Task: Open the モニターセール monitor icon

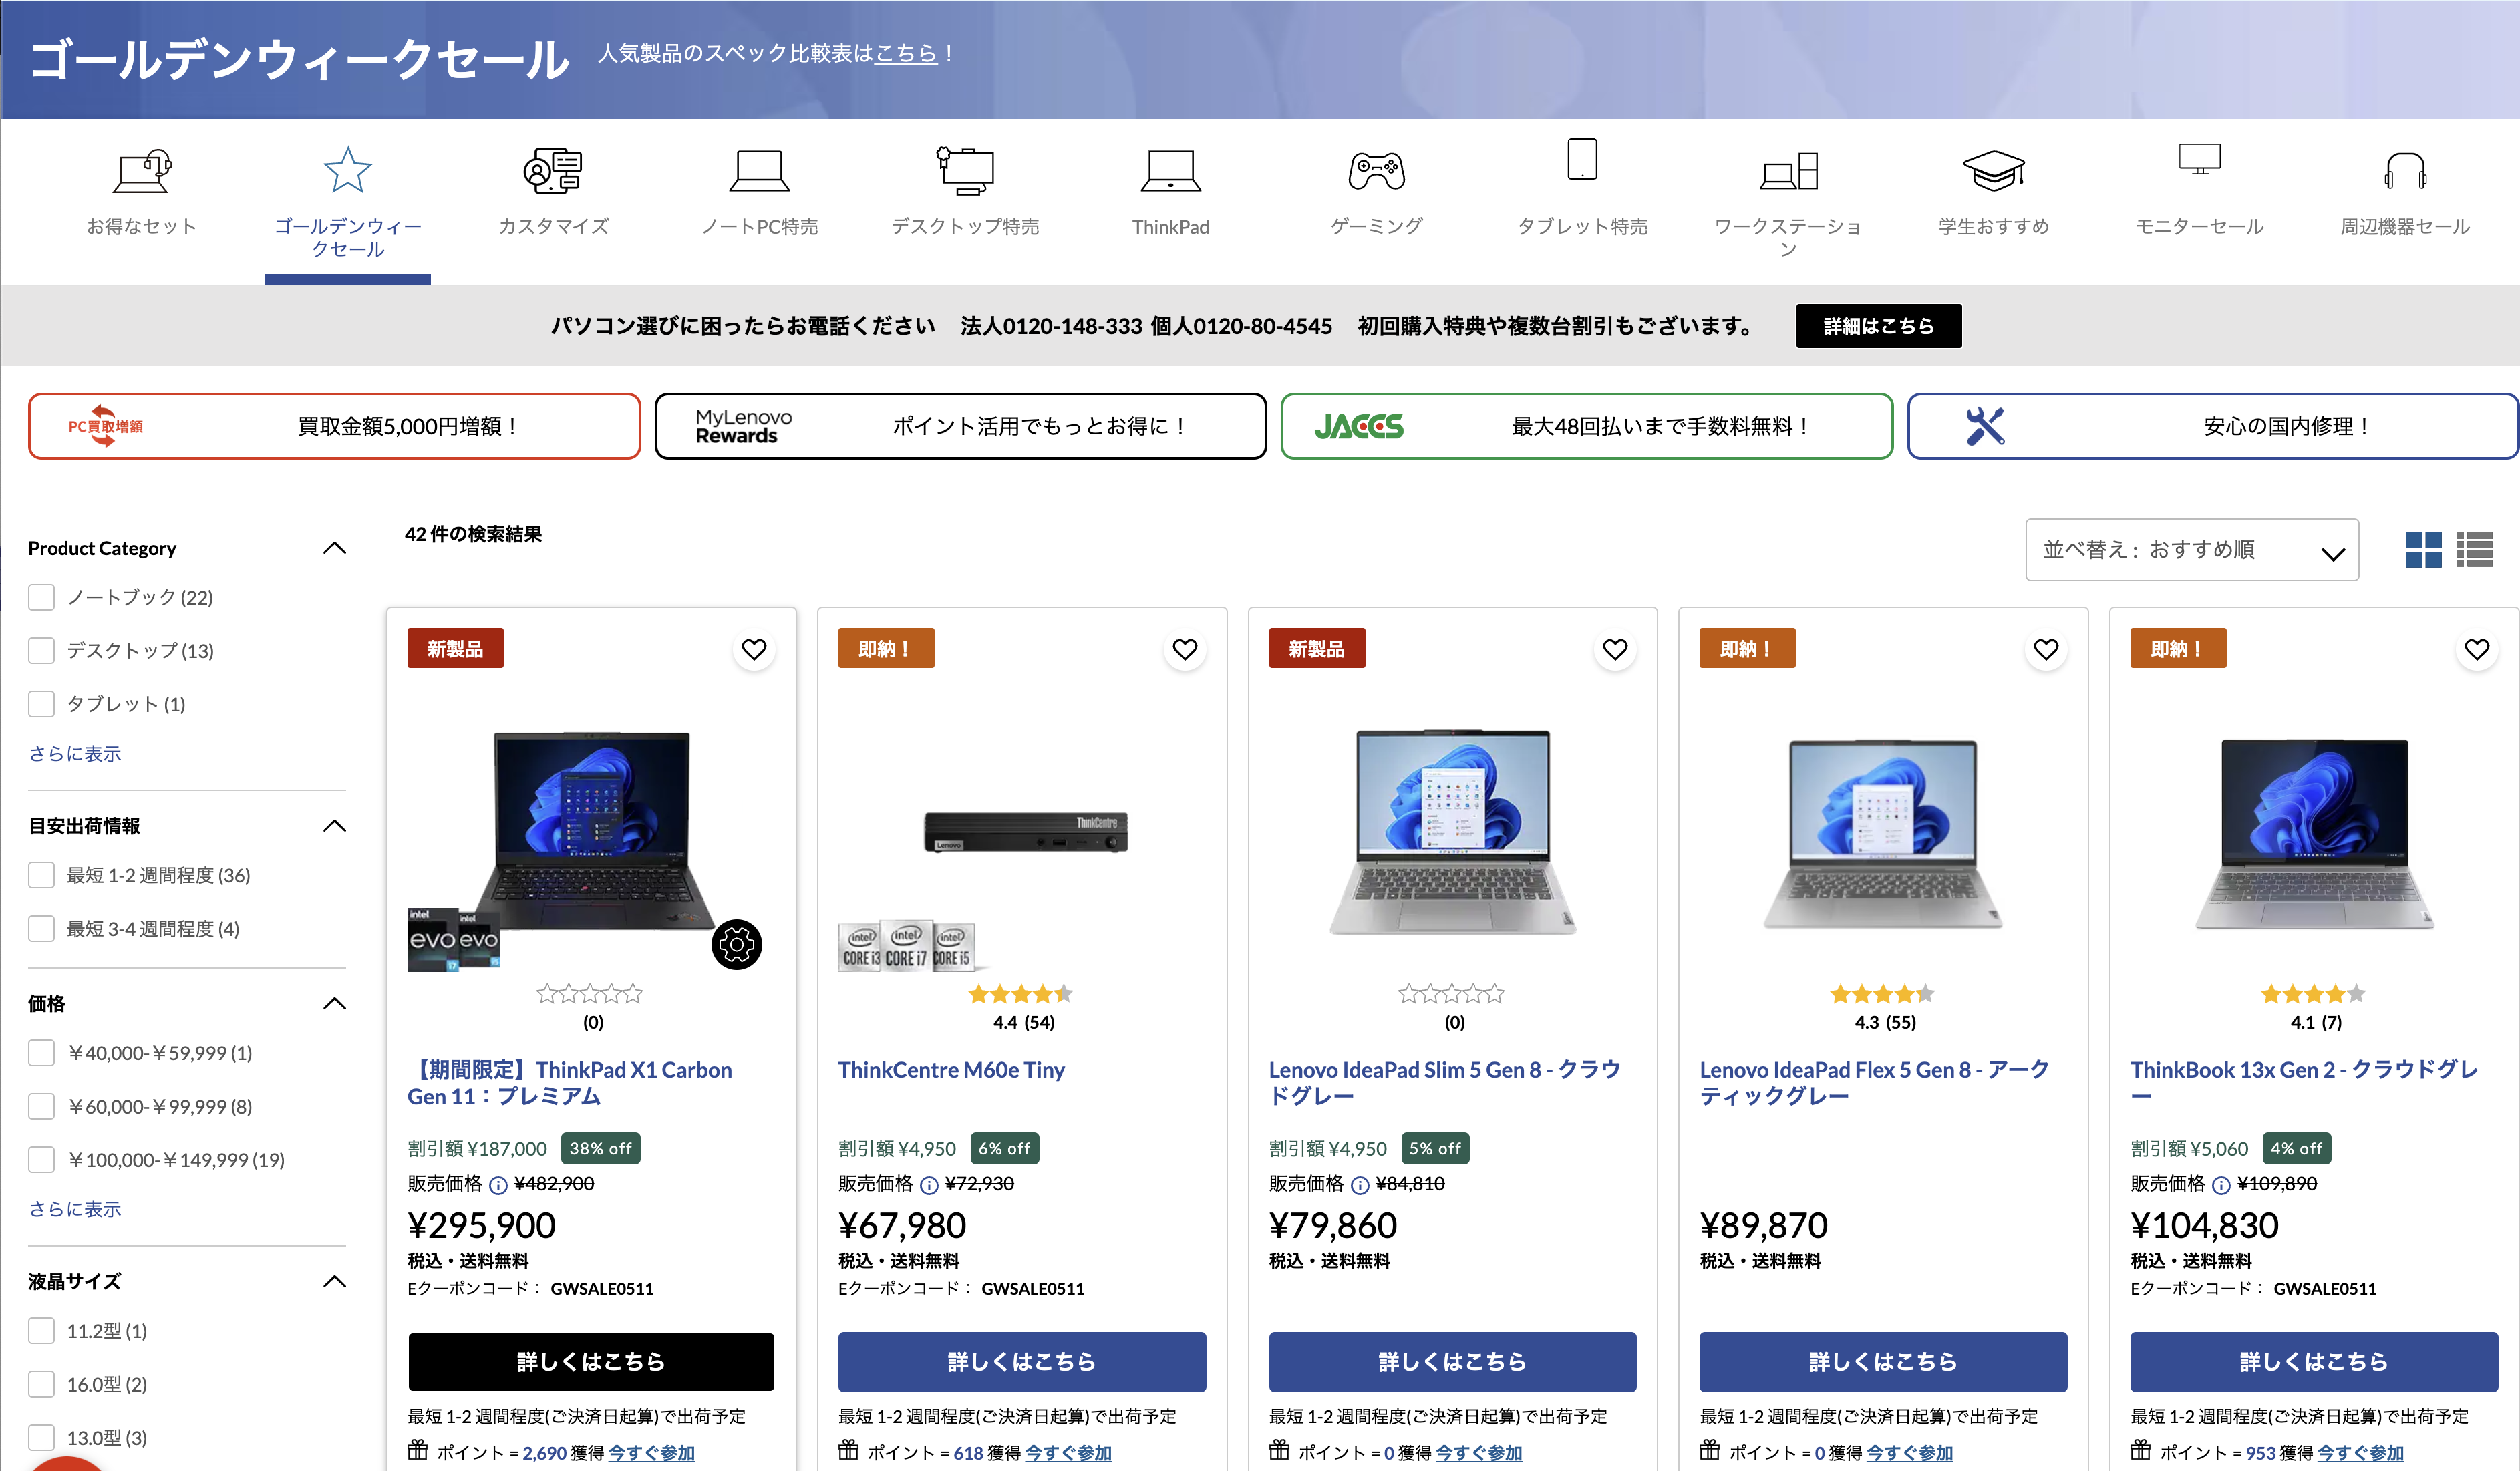Action: 2199,159
